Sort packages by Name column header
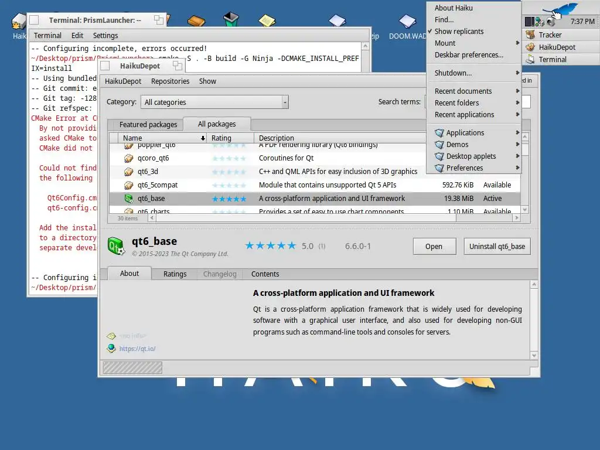Viewport: 600px width, 450px height. [162, 138]
